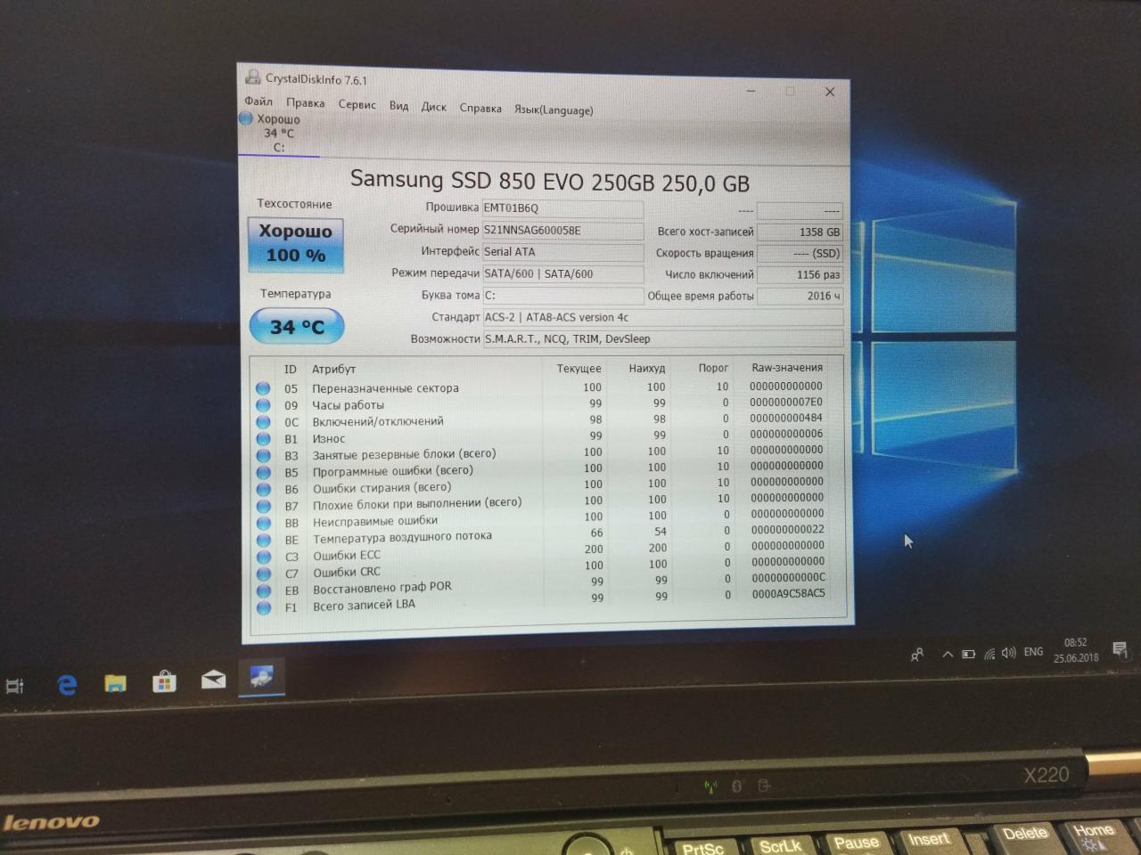Close the CrystalDiskInfo window
Screen dimensions: 1141x855
click(x=830, y=92)
